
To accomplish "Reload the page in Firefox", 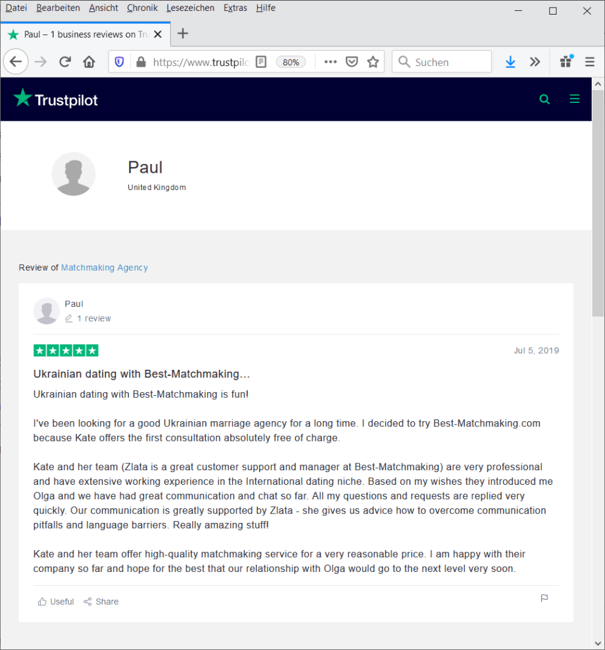I will [x=64, y=62].
